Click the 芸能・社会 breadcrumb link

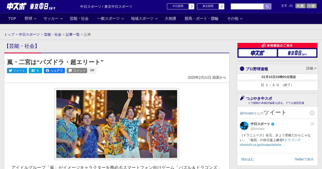53,35
